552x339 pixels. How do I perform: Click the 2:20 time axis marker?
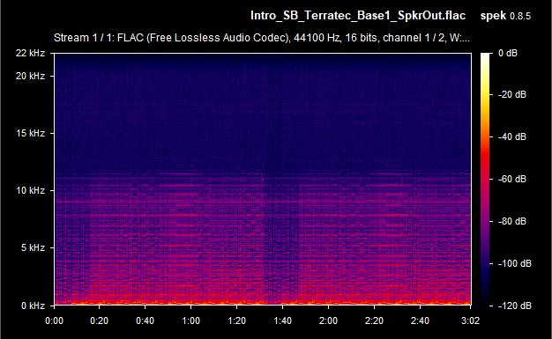point(374,321)
